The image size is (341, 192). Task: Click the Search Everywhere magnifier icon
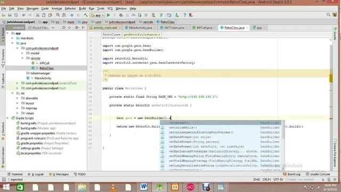click(x=328, y=14)
